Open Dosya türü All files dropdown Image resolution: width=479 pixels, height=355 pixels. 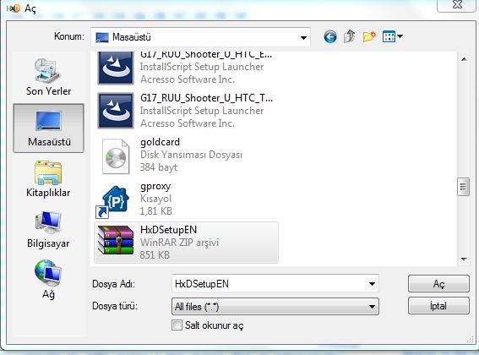275,306
